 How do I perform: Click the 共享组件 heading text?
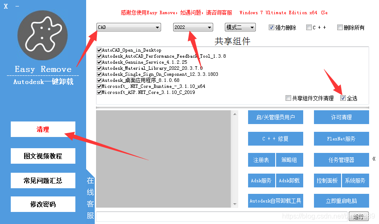(232, 41)
